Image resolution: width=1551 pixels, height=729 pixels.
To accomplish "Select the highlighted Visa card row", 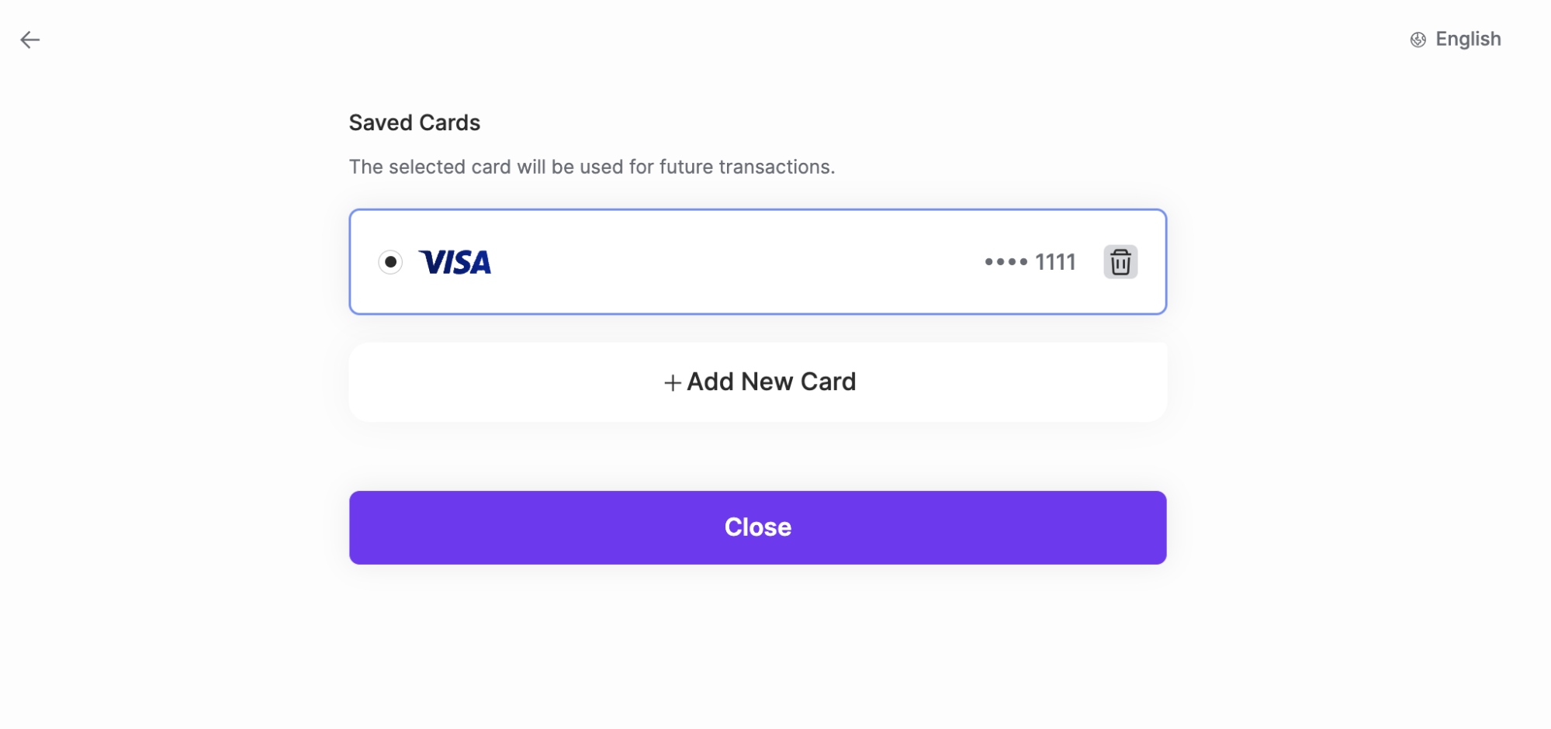I will [757, 261].
